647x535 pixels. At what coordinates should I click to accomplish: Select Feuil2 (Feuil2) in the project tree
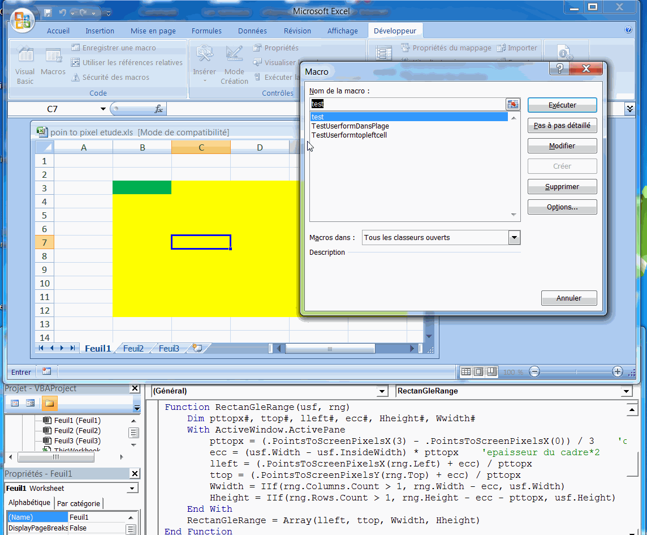click(x=77, y=430)
